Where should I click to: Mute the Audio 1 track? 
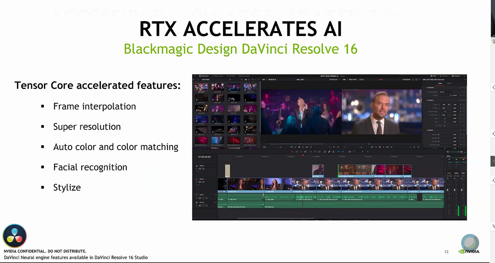pyautogui.click(x=206, y=198)
